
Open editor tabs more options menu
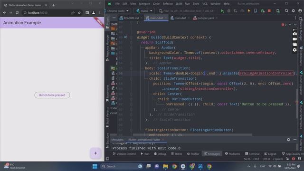295,18
